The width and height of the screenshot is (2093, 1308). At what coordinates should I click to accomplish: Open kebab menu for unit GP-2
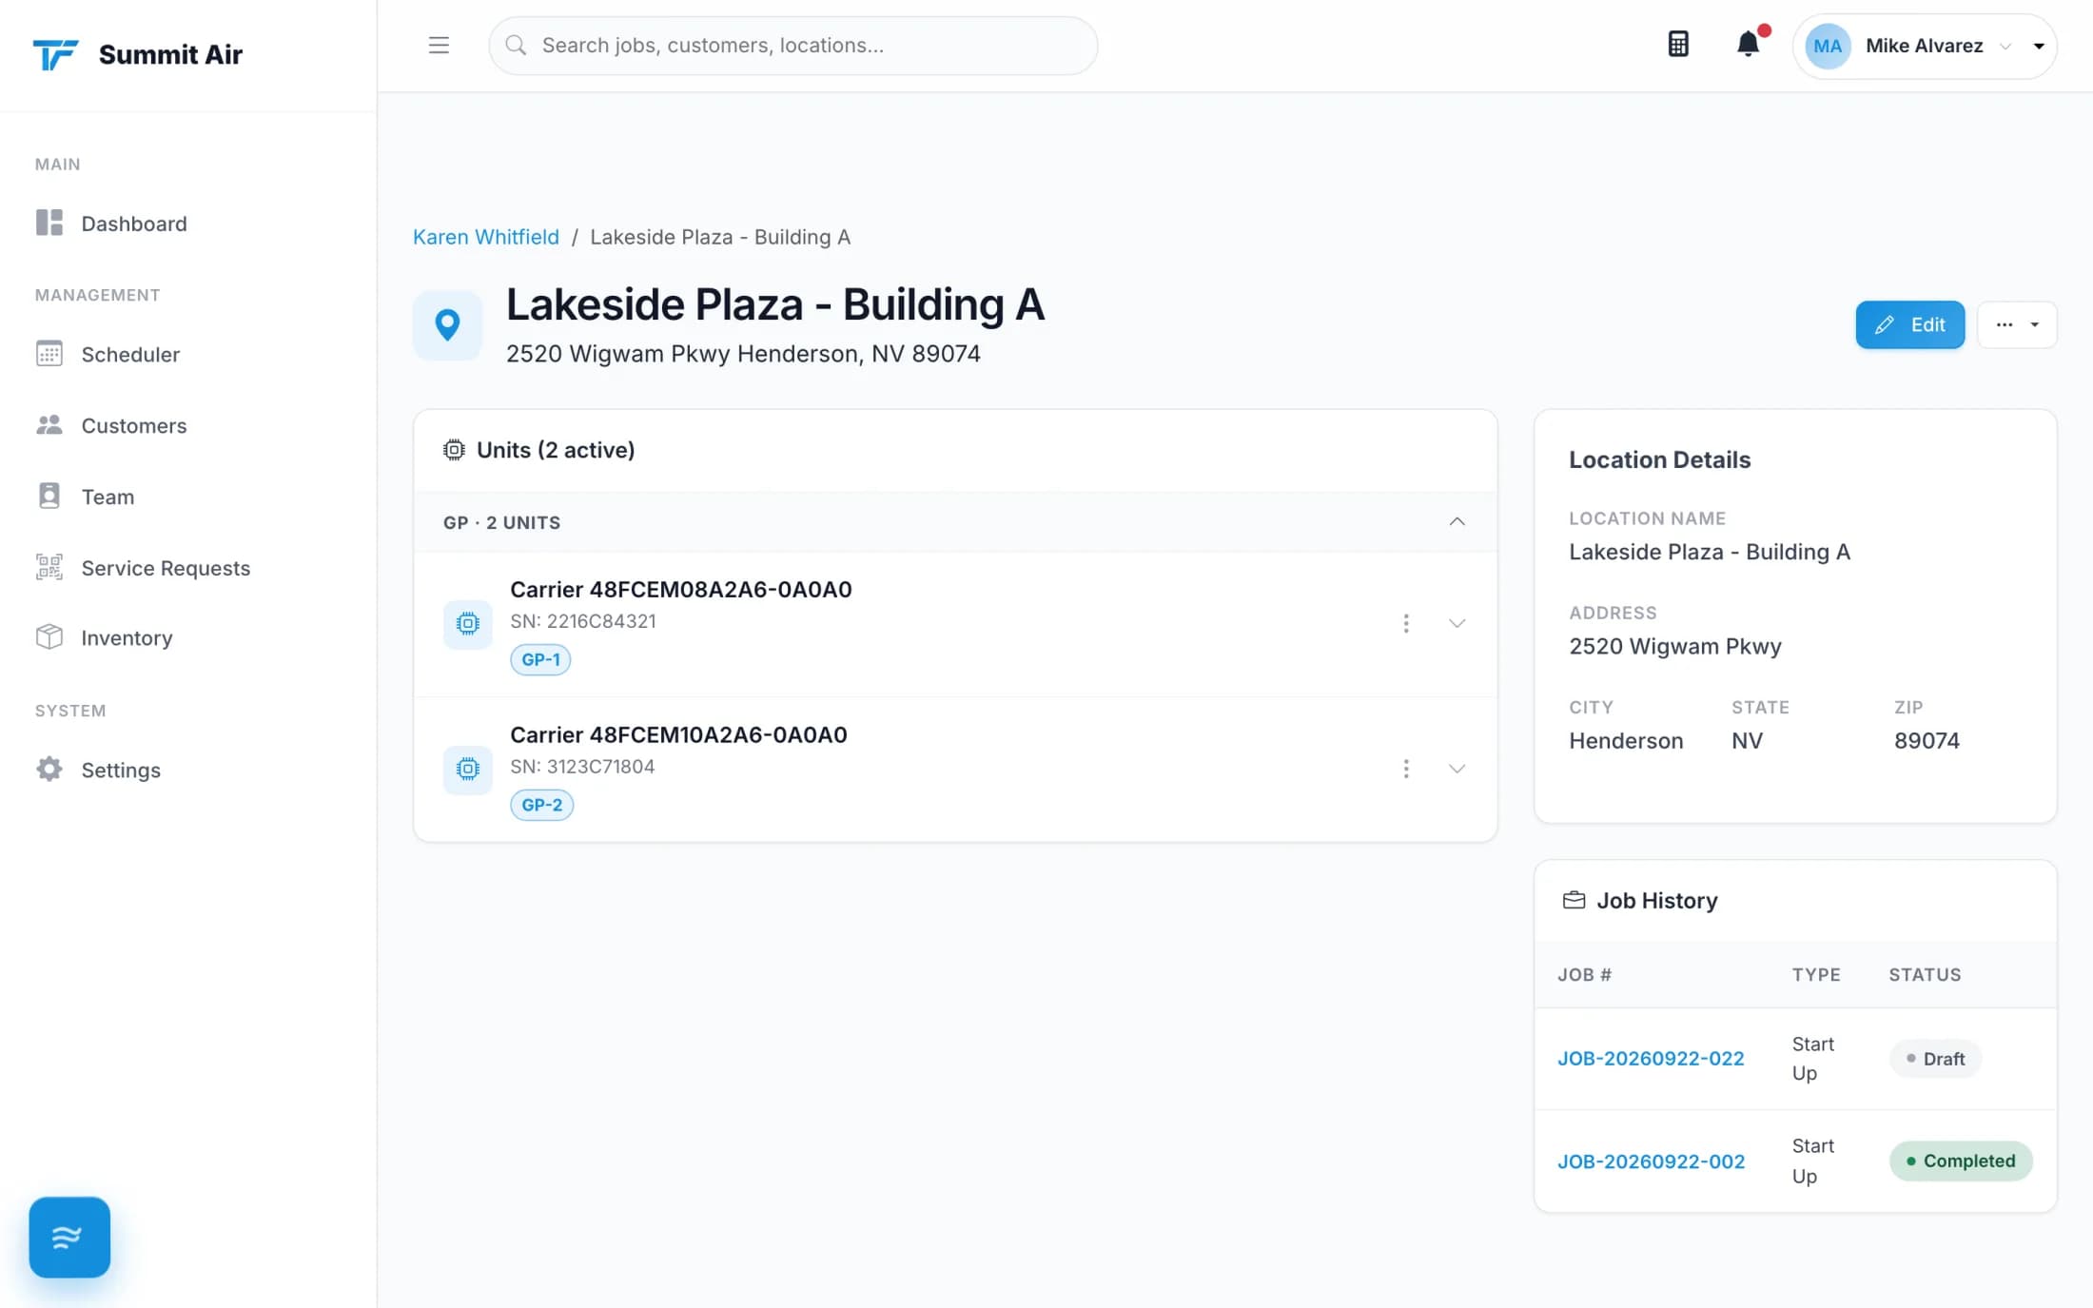click(x=1405, y=769)
